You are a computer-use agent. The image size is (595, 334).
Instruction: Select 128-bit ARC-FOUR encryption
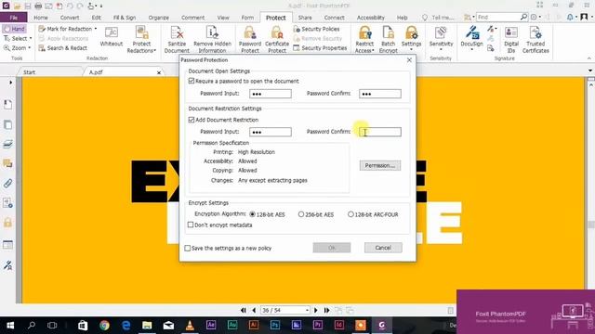pos(351,214)
